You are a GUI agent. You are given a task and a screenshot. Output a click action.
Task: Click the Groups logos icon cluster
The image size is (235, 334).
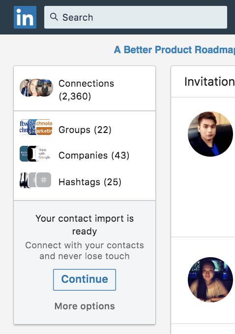pos(36,127)
